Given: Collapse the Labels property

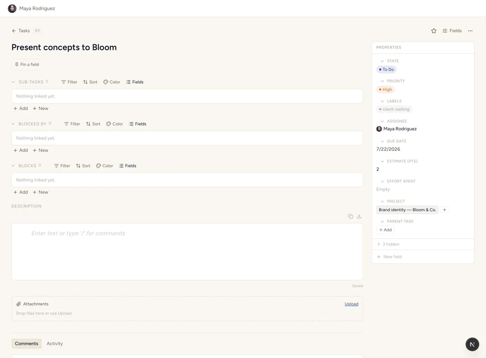Looking at the screenshot, I should [382, 101].
